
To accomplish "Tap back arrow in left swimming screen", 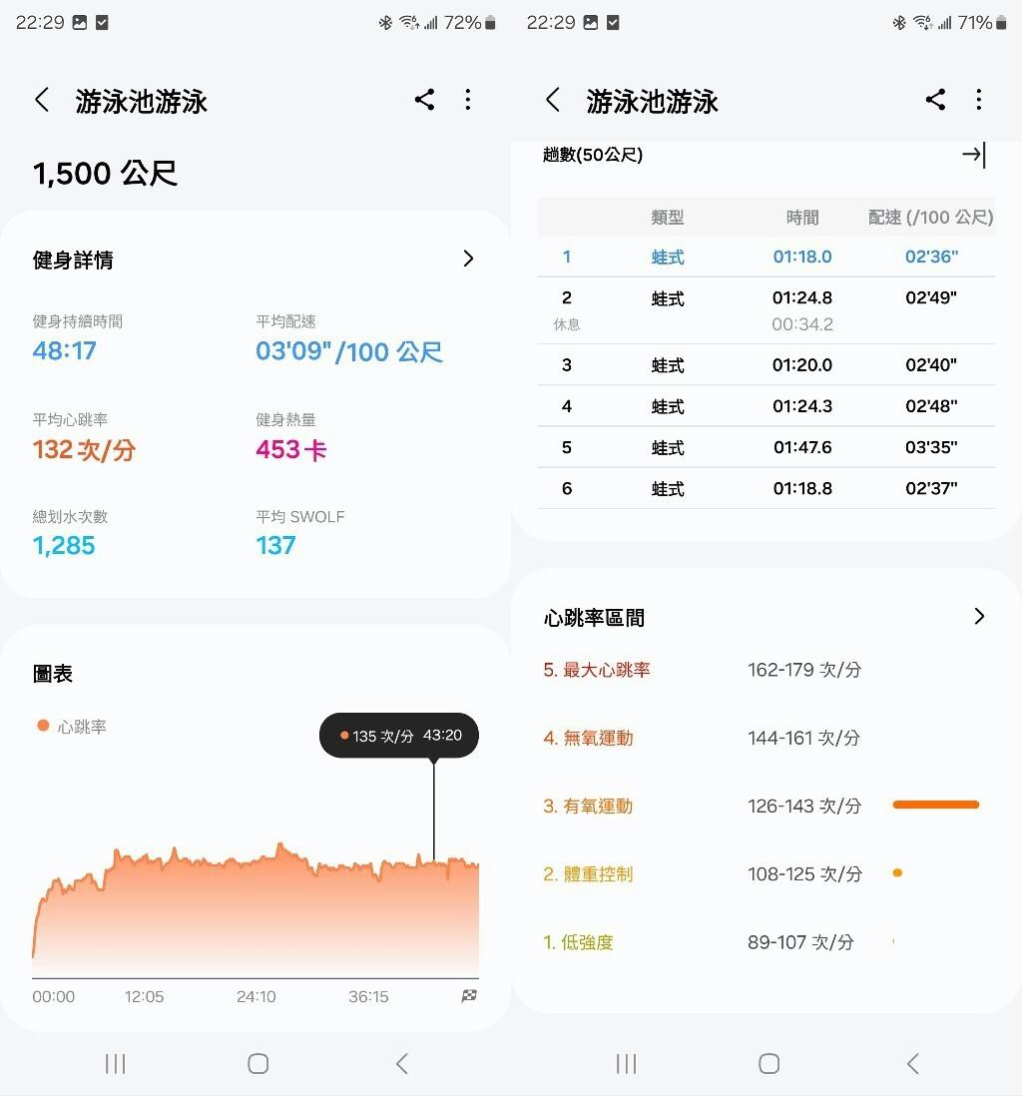I will click(x=42, y=100).
